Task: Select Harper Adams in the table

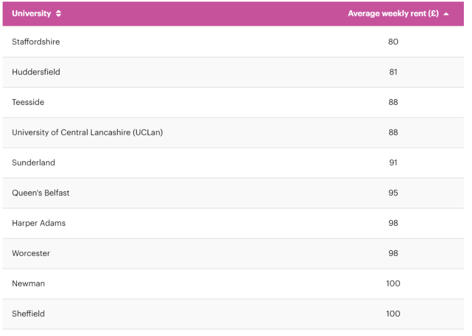Action: pos(39,223)
